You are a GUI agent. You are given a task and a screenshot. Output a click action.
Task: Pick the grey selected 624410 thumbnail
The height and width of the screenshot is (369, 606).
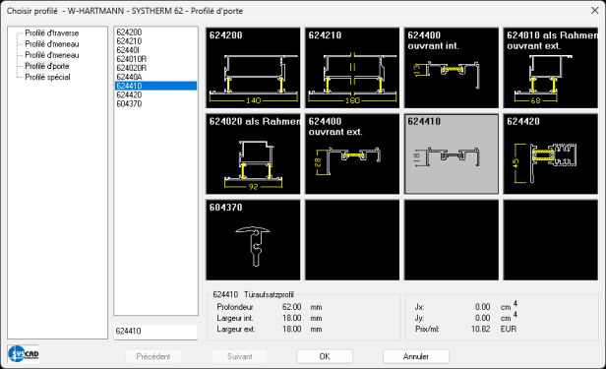(452, 154)
